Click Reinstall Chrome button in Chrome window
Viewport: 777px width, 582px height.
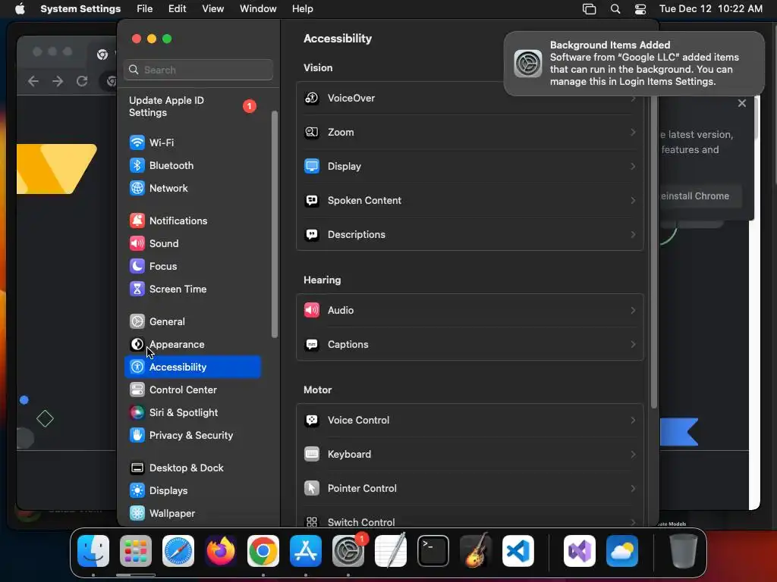(x=700, y=196)
